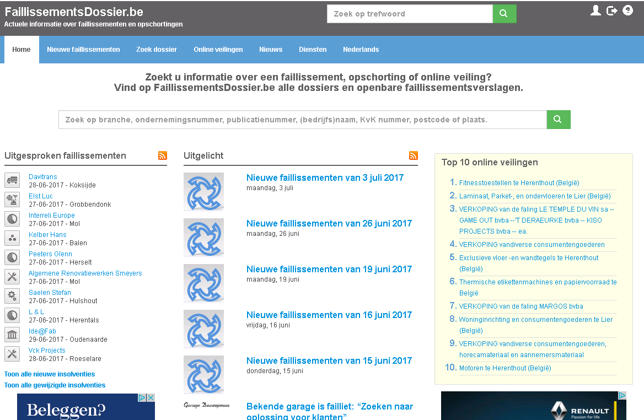Click 'Toon alle nieuwe insolventies'
The image size is (644, 420).
[x=50, y=374]
